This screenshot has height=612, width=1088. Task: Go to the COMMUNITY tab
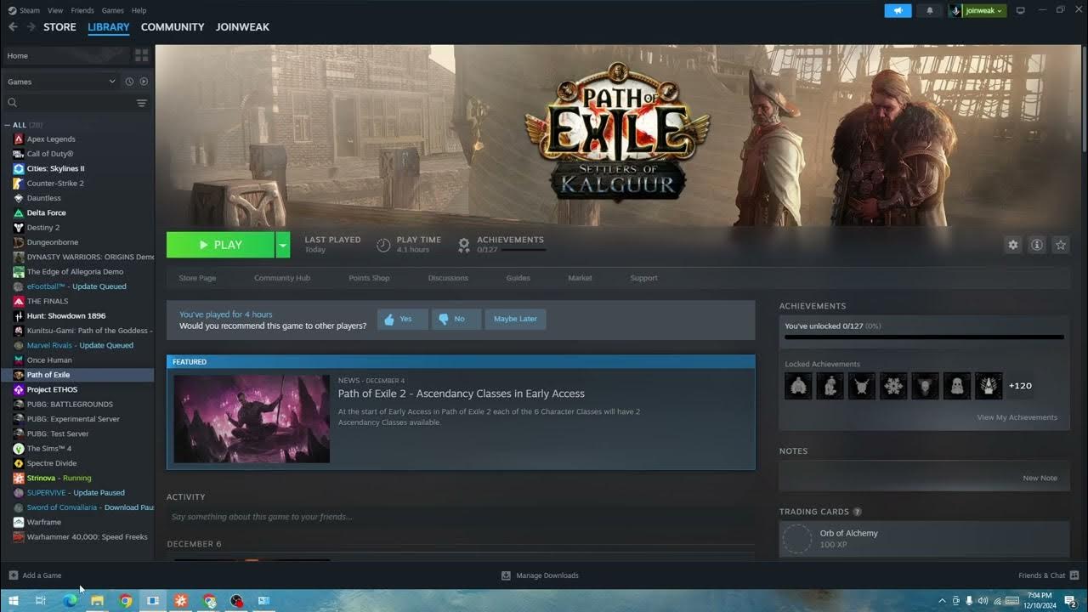click(x=173, y=27)
